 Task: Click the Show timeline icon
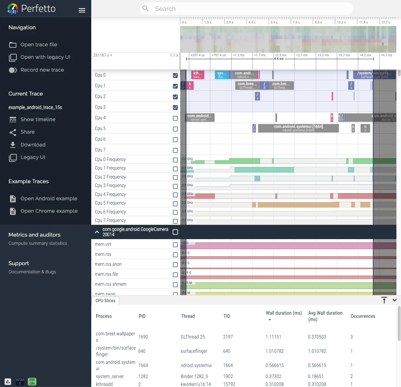tap(13, 120)
